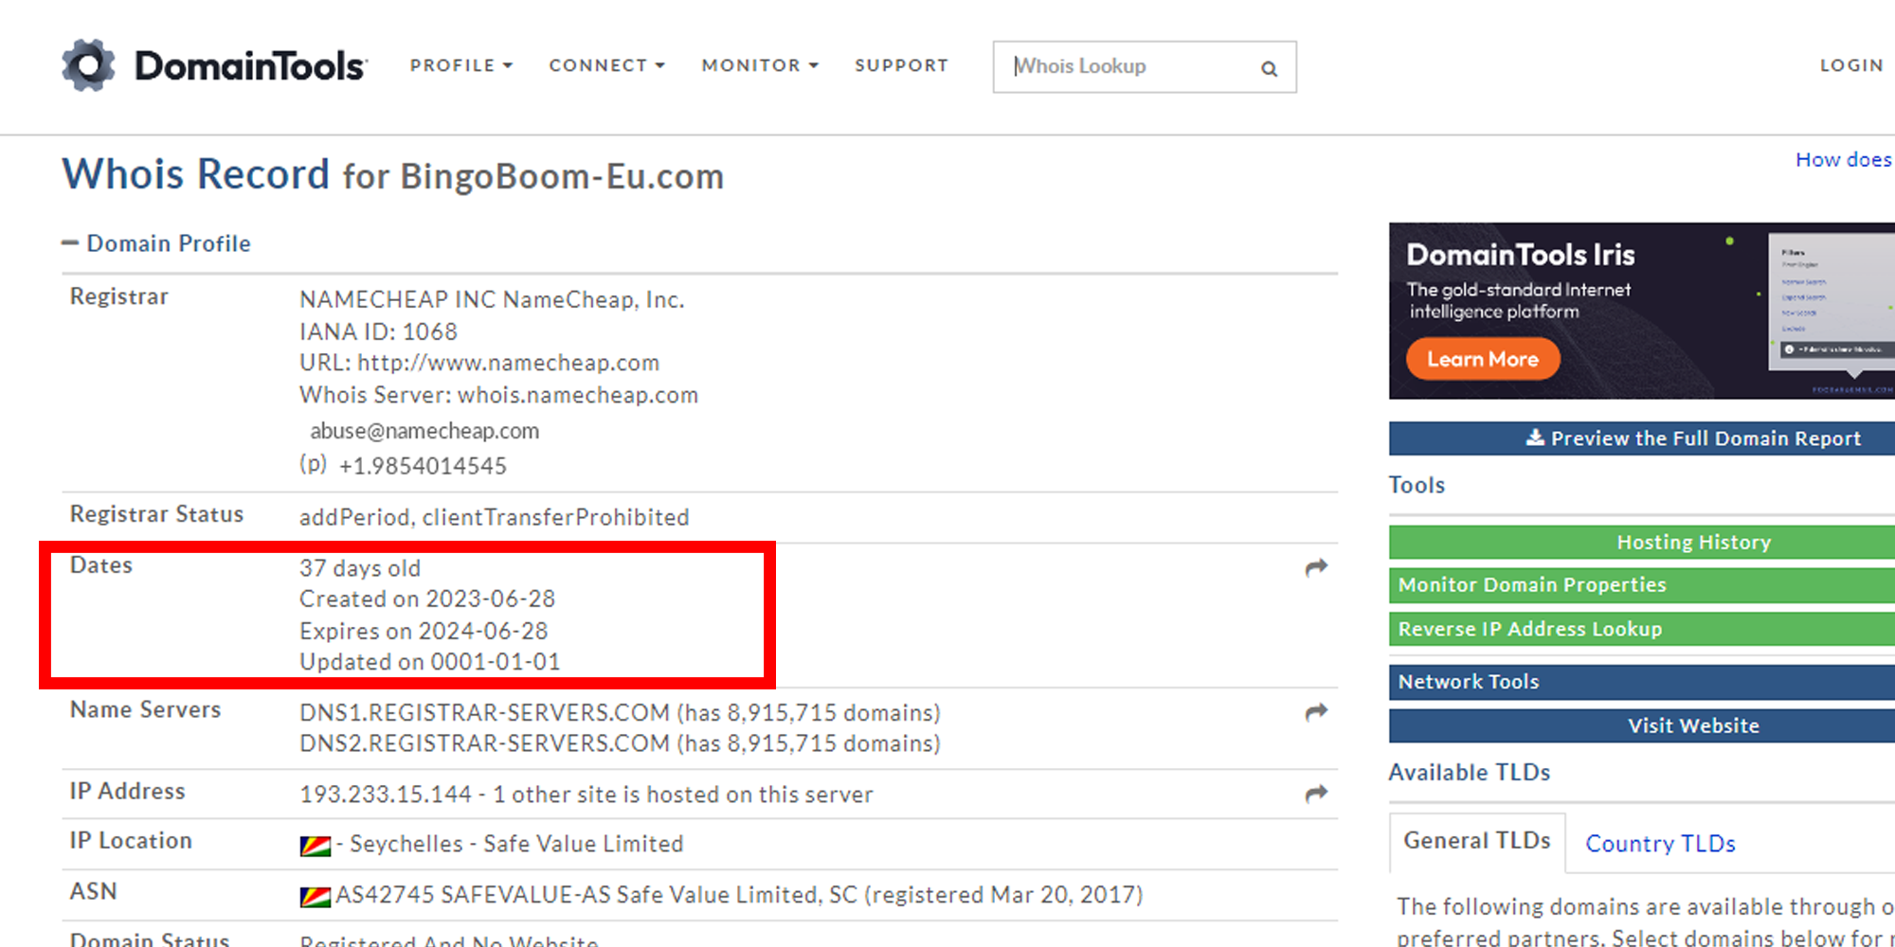Image resolution: width=1895 pixels, height=947 pixels.
Task: Open the Network Tools button
Action: (x=1642, y=682)
